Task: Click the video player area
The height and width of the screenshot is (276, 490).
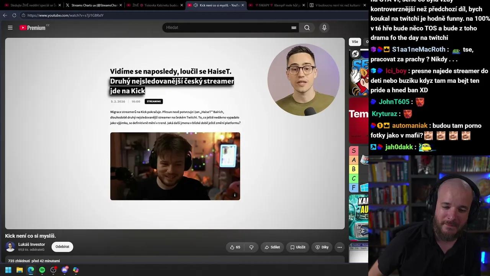Action: [x=175, y=133]
